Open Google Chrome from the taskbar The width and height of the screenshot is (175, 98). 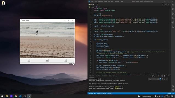tap(16, 96)
